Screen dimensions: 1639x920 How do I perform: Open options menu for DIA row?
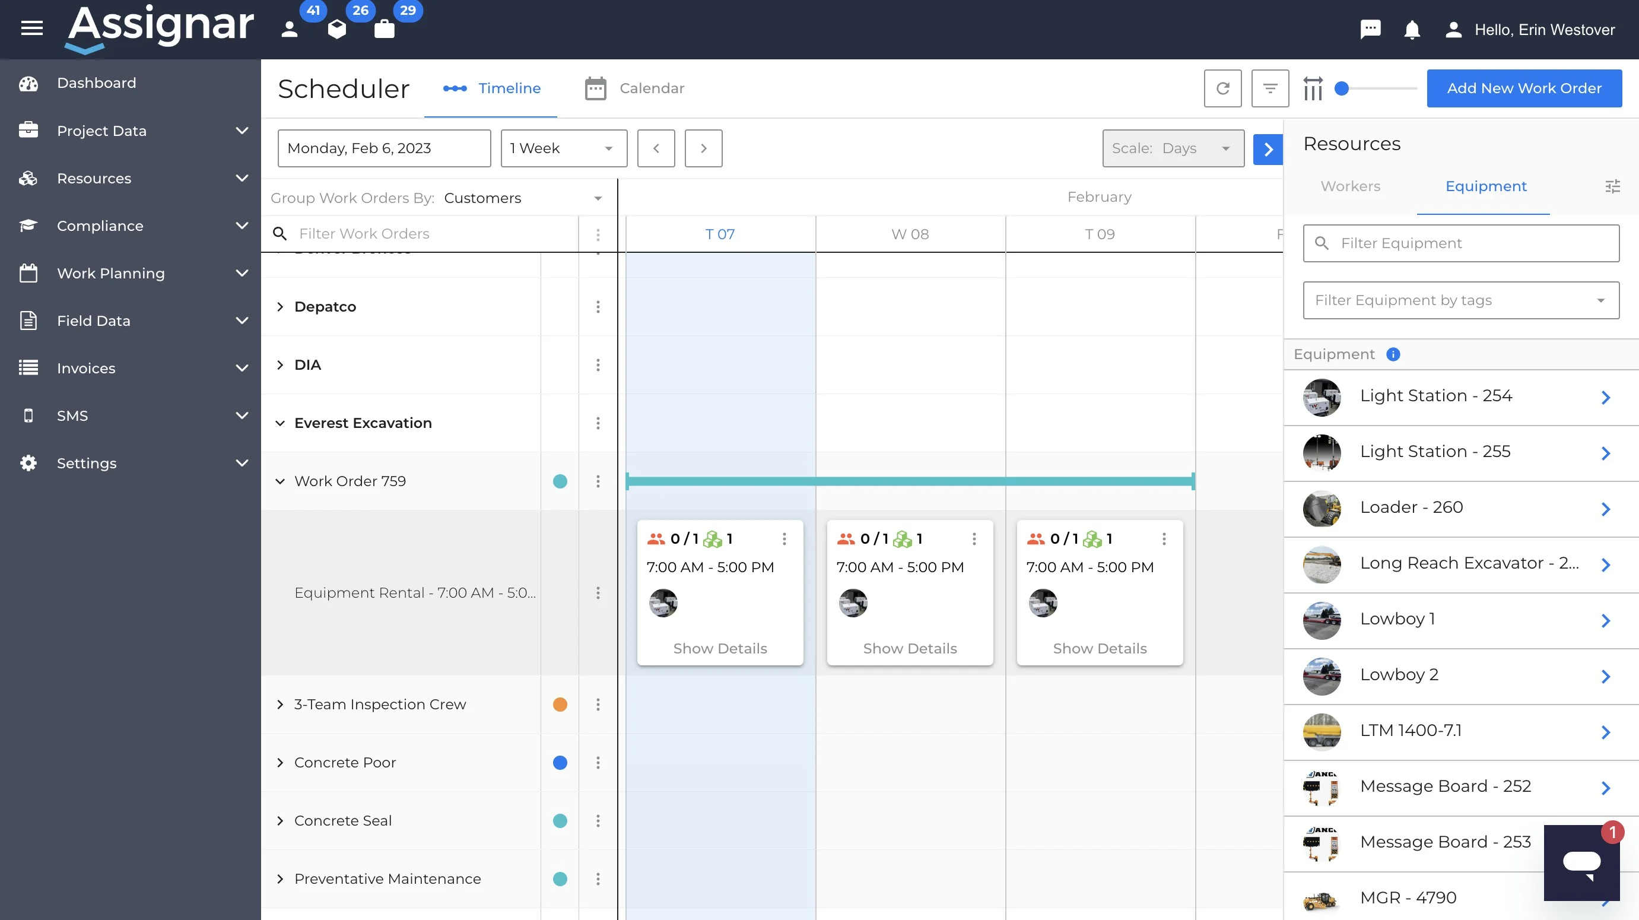point(598,364)
